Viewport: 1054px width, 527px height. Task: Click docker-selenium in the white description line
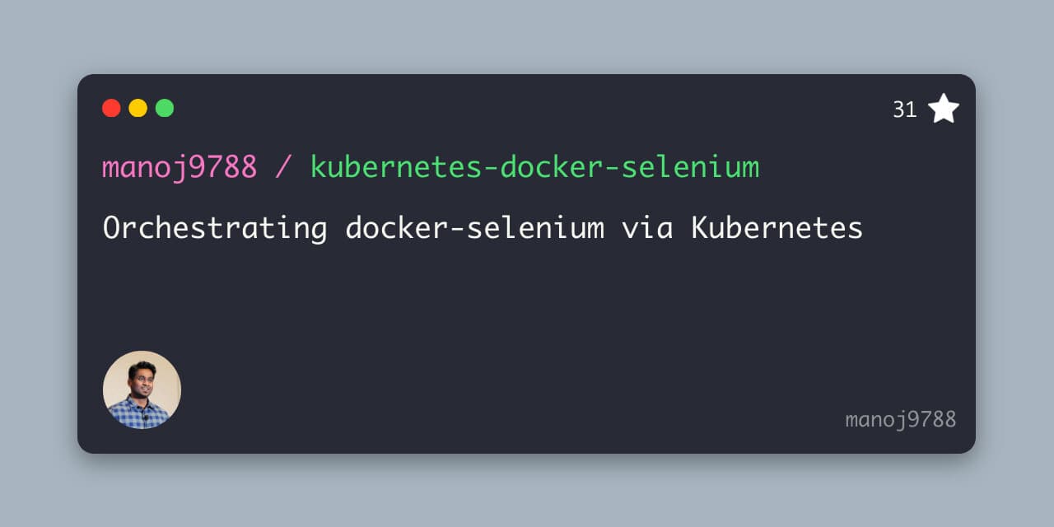tap(474, 228)
